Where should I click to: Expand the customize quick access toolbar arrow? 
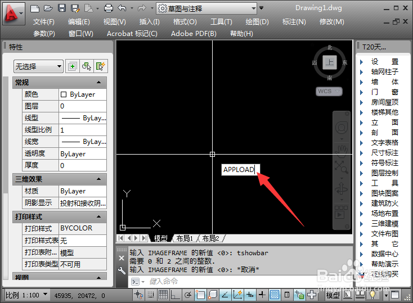pos(261,8)
